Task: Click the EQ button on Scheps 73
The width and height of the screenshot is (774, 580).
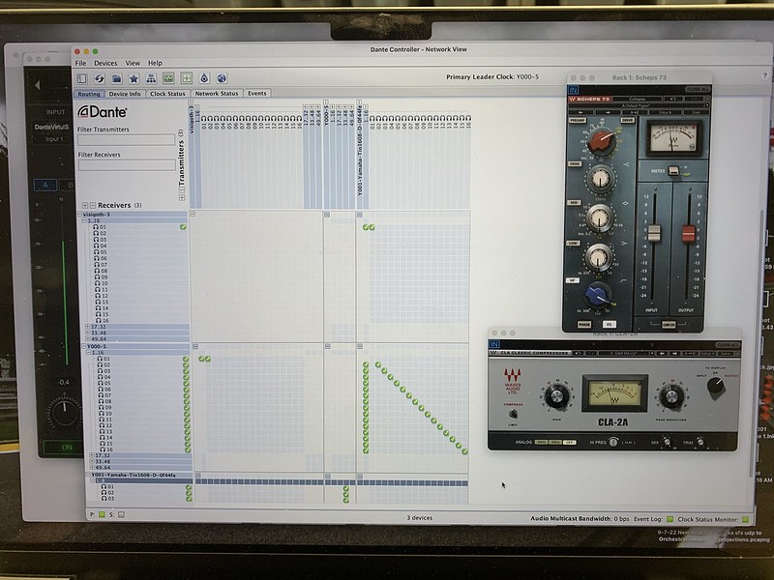Action: point(609,325)
